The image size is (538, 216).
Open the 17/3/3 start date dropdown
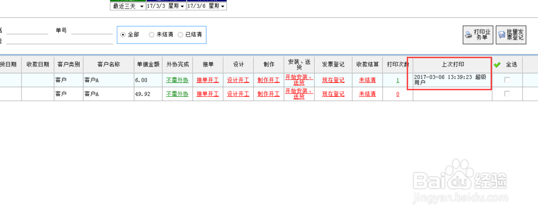pos(166,6)
